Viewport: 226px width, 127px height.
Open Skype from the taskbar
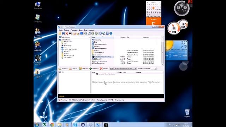pos(75,125)
